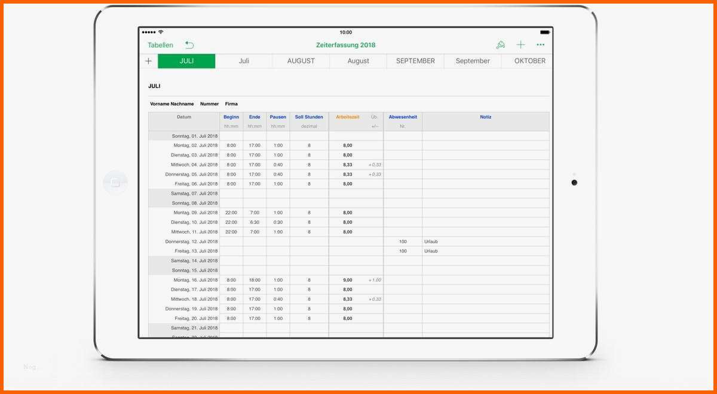Select 7:00 end in Mittwoch, 11. Juli row
The height and width of the screenshot is (394, 717).
pos(255,232)
